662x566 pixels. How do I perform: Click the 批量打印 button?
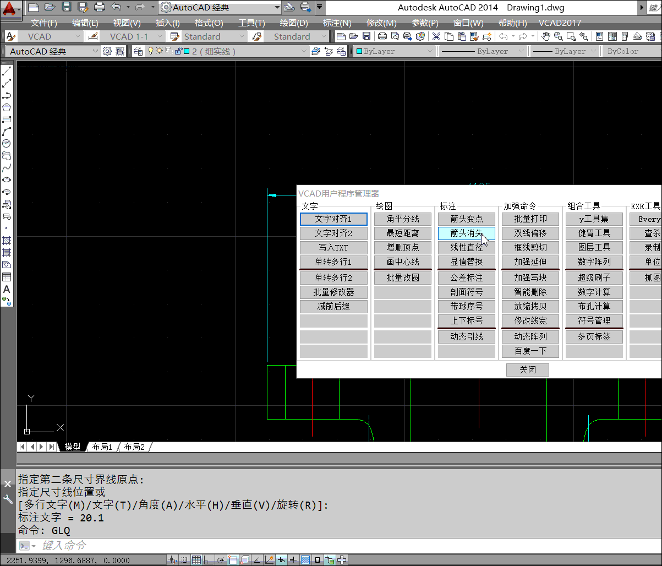pyautogui.click(x=530, y=219)
